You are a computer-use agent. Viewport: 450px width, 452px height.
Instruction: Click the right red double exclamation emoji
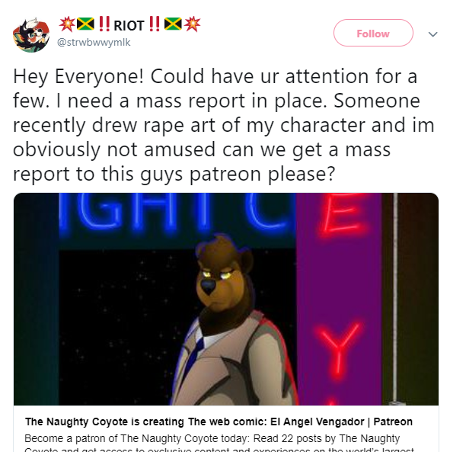pyautogui.click(x=155, y=24)
